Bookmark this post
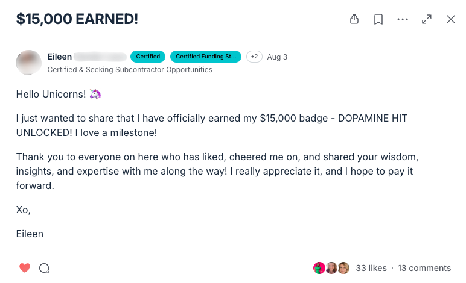This screenshot has height=283, width=466. pos(378,19)
